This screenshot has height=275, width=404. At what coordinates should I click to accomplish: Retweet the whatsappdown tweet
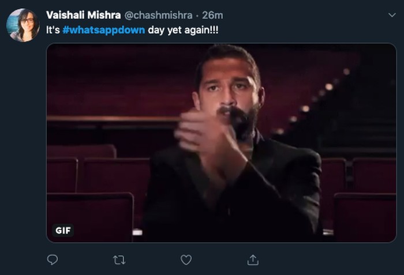point(119,260)
